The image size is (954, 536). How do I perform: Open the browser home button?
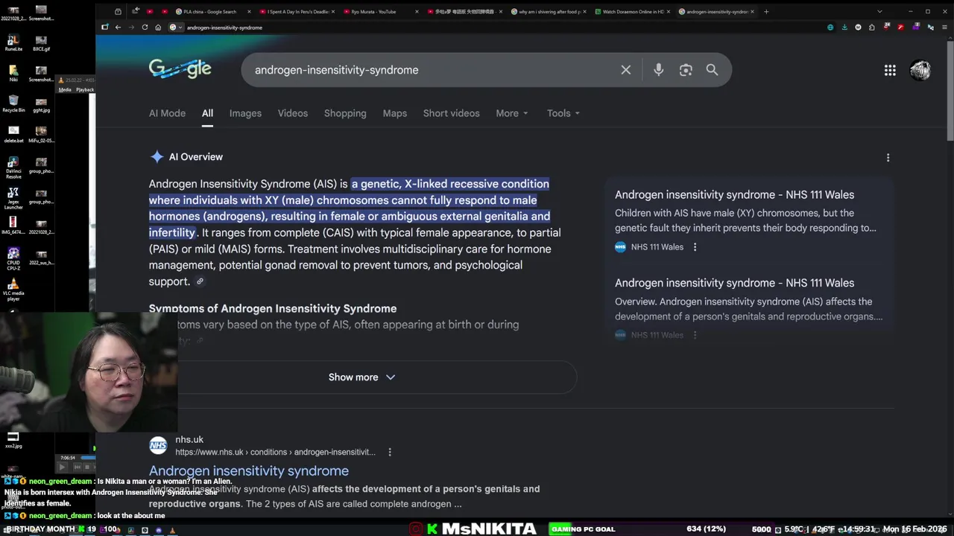pos(158,28)
